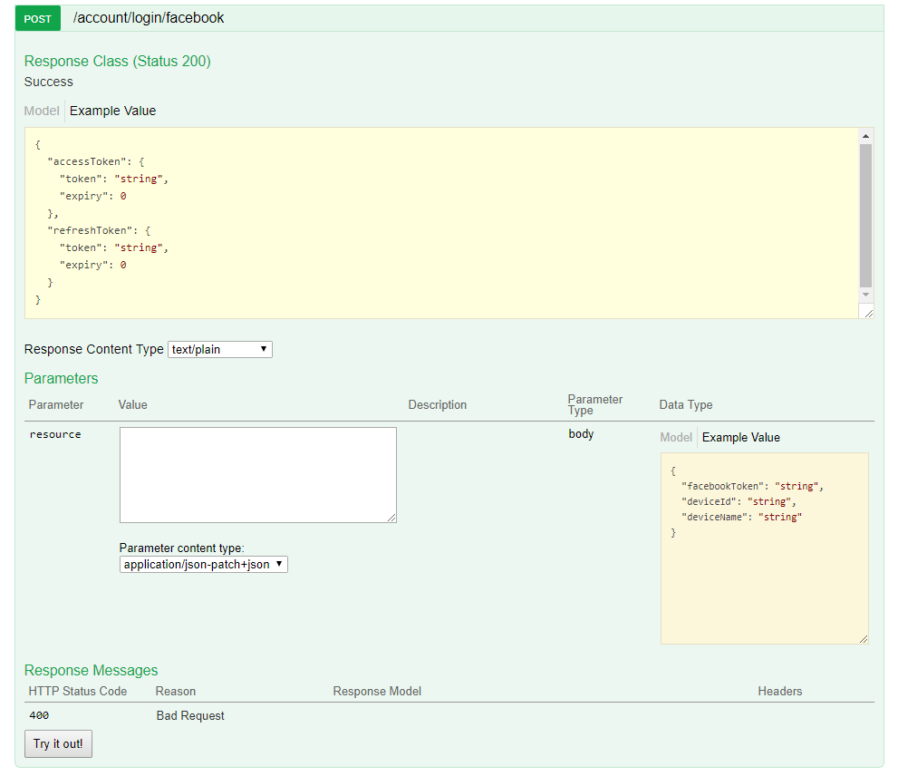Click the Try it out! button
Screen dimensions: 898x776
point(58,744)
